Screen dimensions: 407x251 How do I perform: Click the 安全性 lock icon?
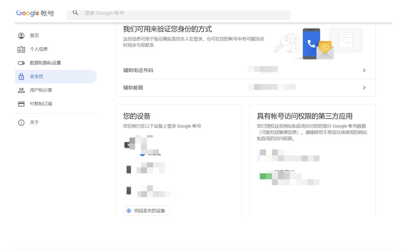point(21,76)
